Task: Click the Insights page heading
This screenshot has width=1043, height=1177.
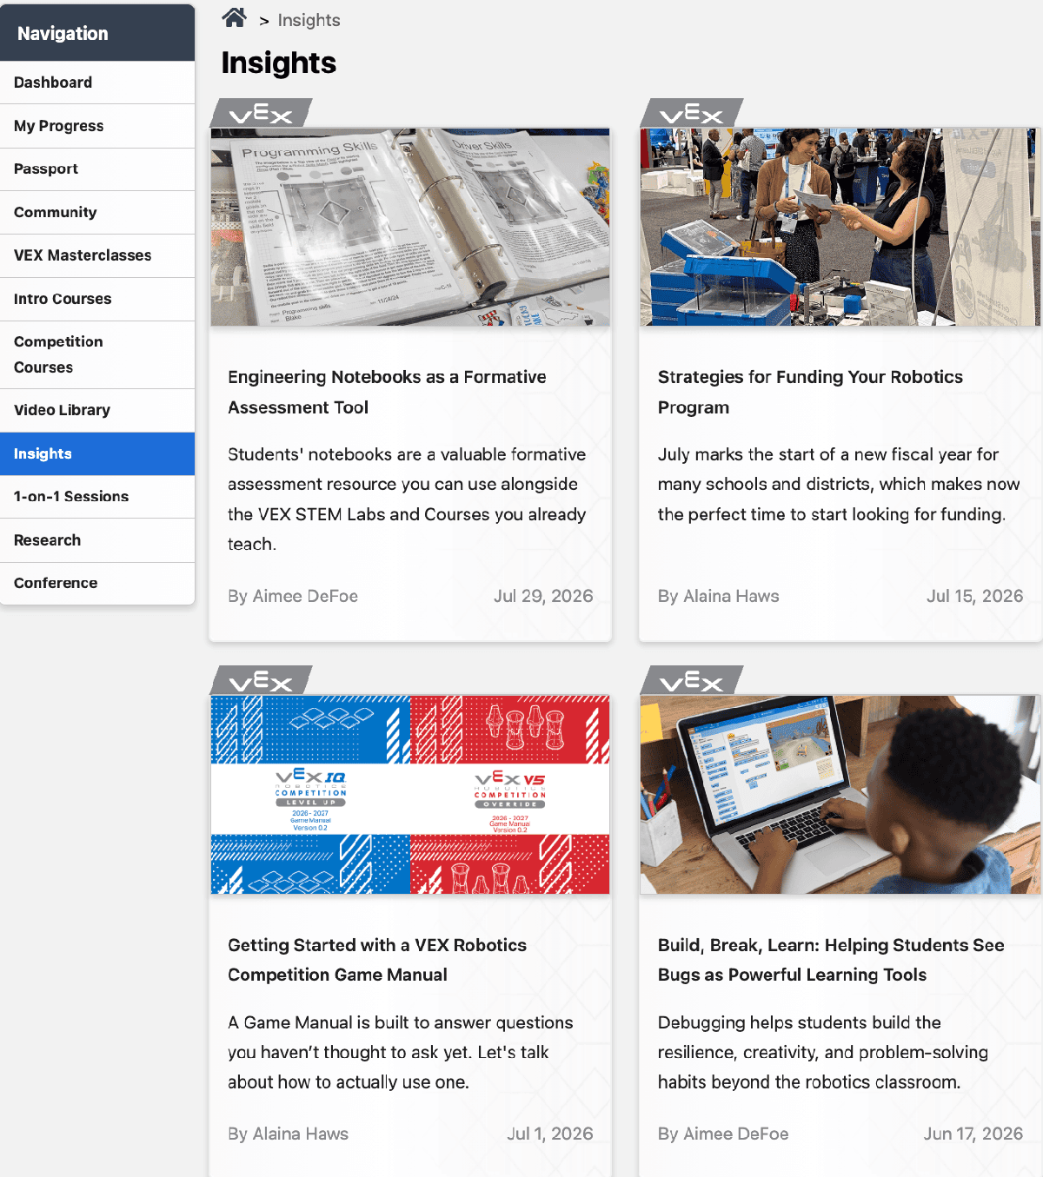Action: coord(278,63)
